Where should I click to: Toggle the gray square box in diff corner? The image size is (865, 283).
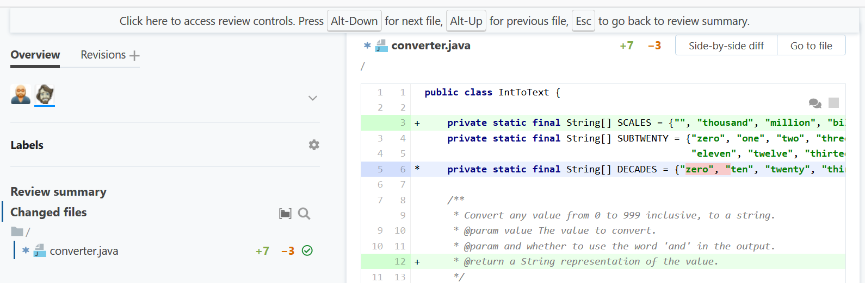833,102
